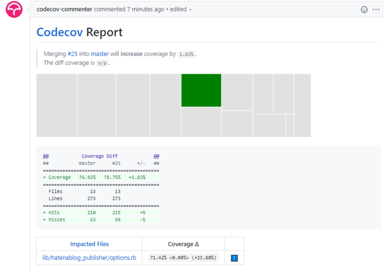The image size is (384, 272).
Task: Open pull request #25 link
Action: point(72,54)
